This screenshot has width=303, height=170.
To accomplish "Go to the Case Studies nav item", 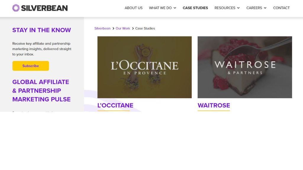I will (195, 8).
